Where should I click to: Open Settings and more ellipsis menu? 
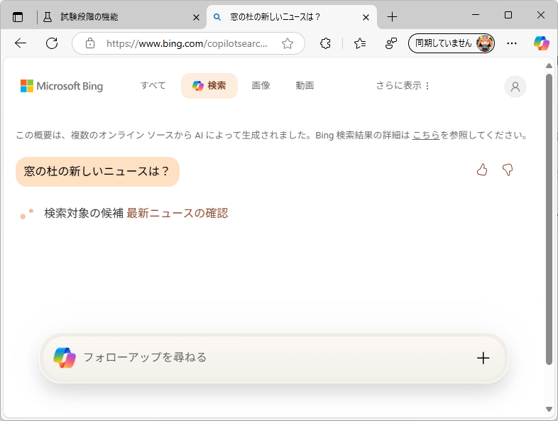[512, 43]
